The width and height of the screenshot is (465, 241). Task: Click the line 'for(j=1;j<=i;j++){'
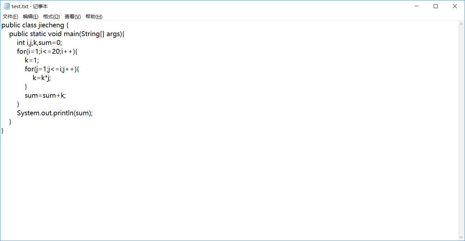click(52, 69)
